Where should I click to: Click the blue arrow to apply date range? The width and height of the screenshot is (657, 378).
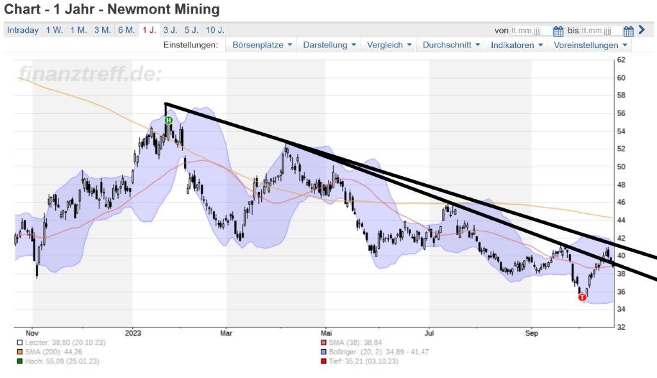[x=642, y=29]
